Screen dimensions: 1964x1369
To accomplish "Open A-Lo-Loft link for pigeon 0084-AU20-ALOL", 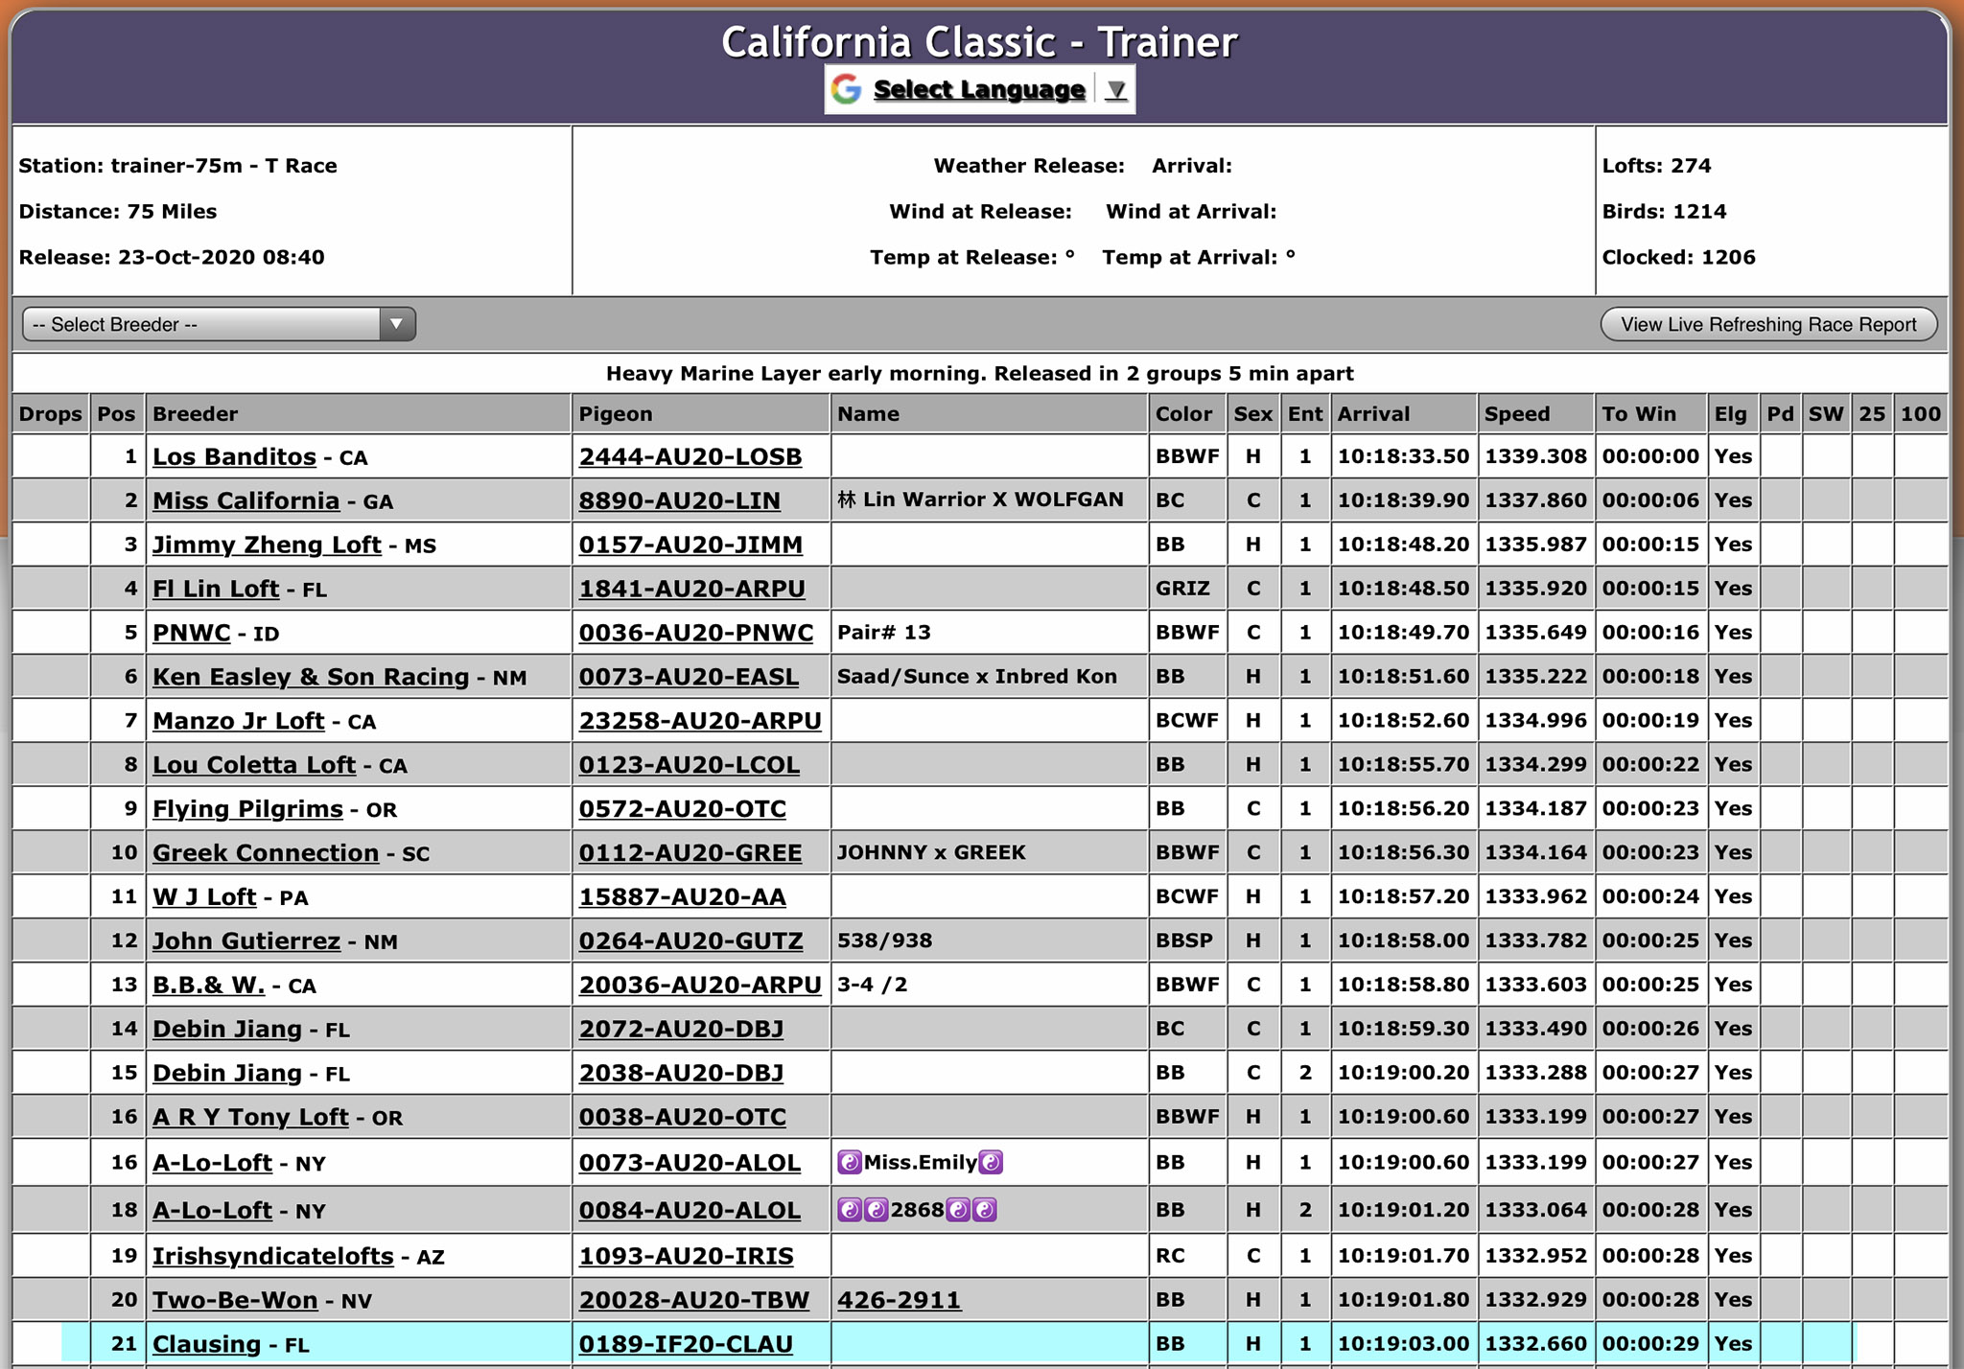I will coord(212,1211).
